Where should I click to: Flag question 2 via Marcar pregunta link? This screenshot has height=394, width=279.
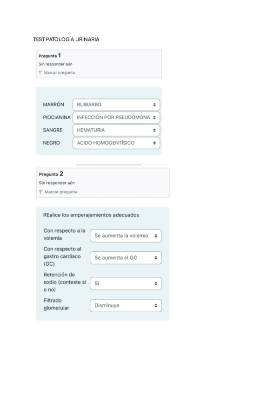[60, 192]
